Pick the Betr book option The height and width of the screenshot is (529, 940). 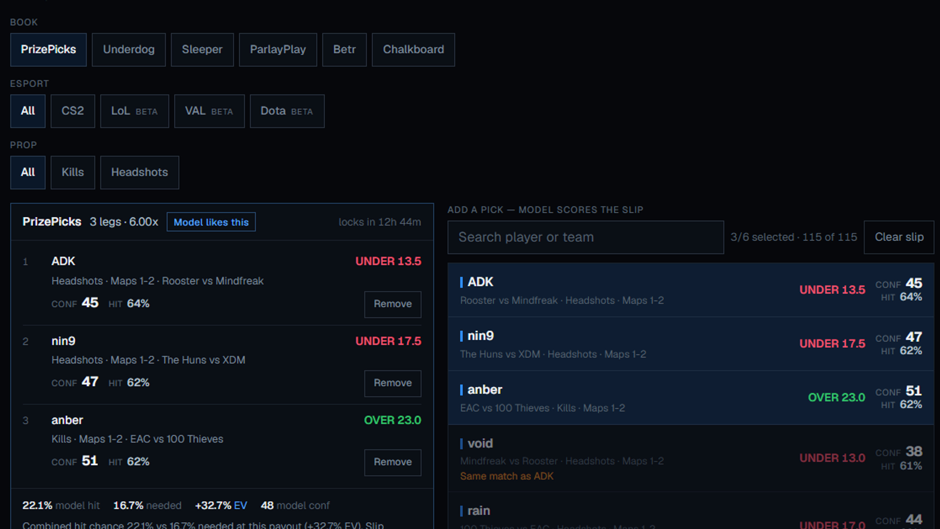[x=344, y=50]
